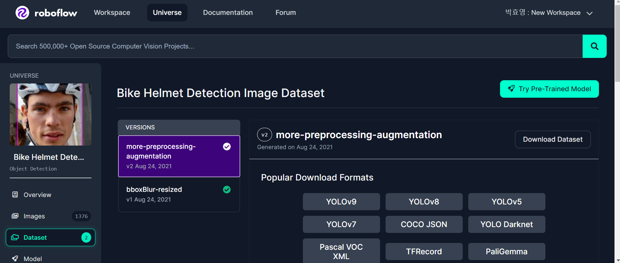The height and width of the screenshot is (263, 620).
Task: Click the scrollbar down arrow
Action: [617, 260]
